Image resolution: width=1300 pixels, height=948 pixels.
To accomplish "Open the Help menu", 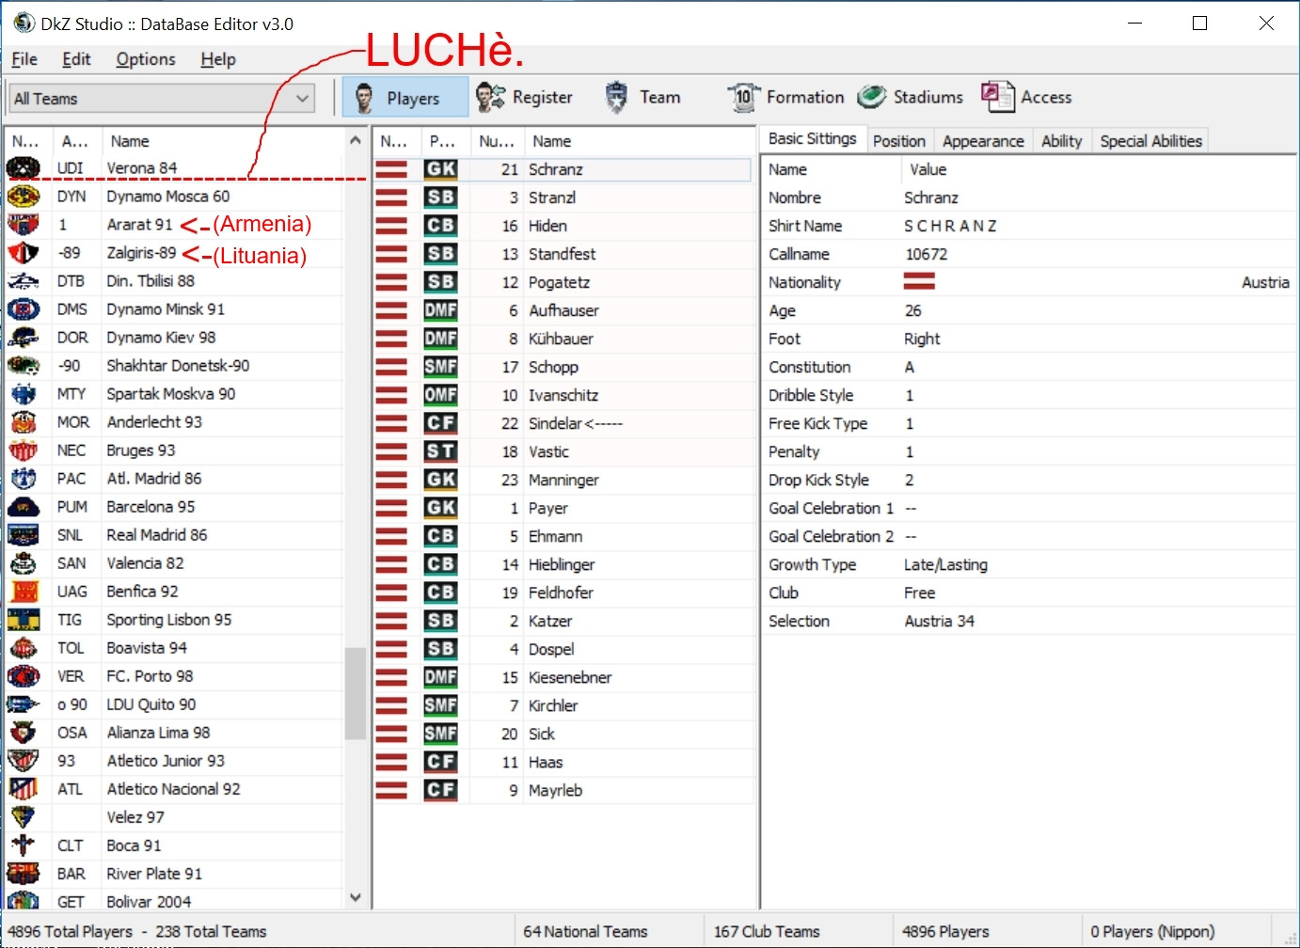I will coord(218,59).
